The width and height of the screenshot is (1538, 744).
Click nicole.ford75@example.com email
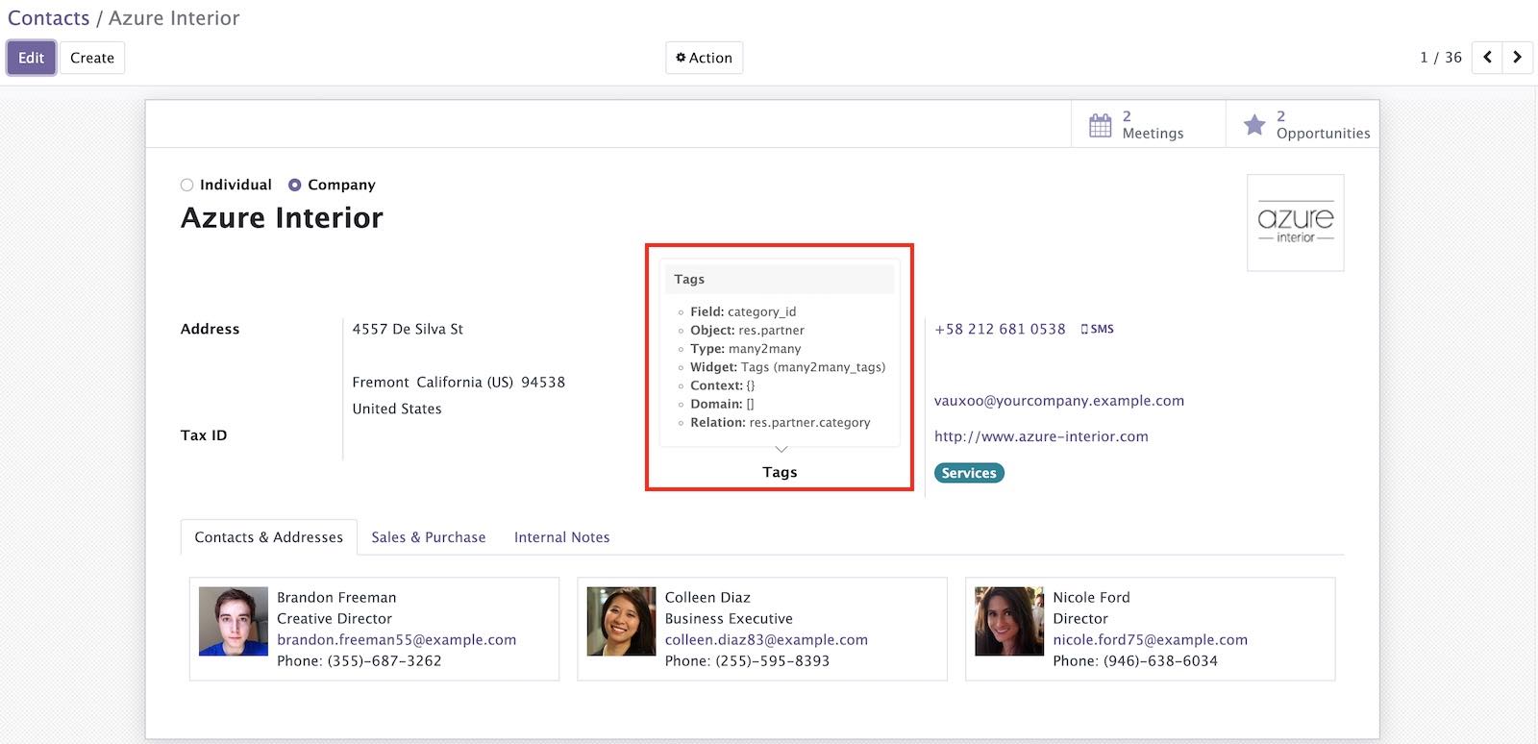coord(1150,640)
